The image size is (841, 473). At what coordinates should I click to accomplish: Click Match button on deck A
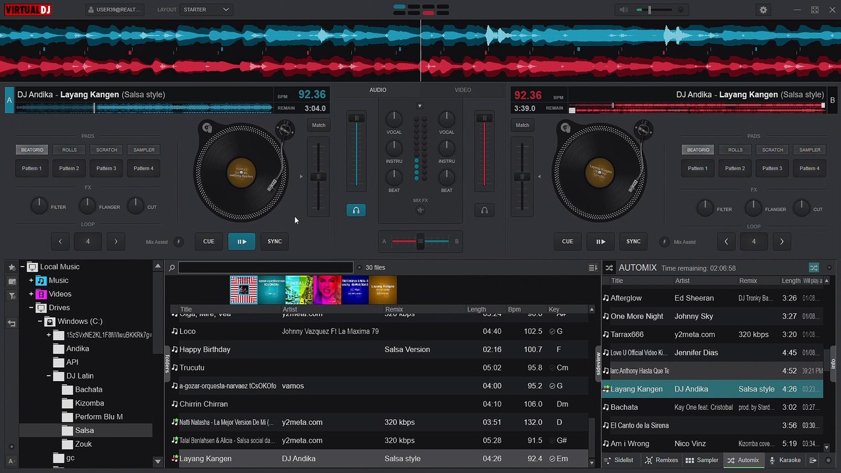click(x=319, y=125)
